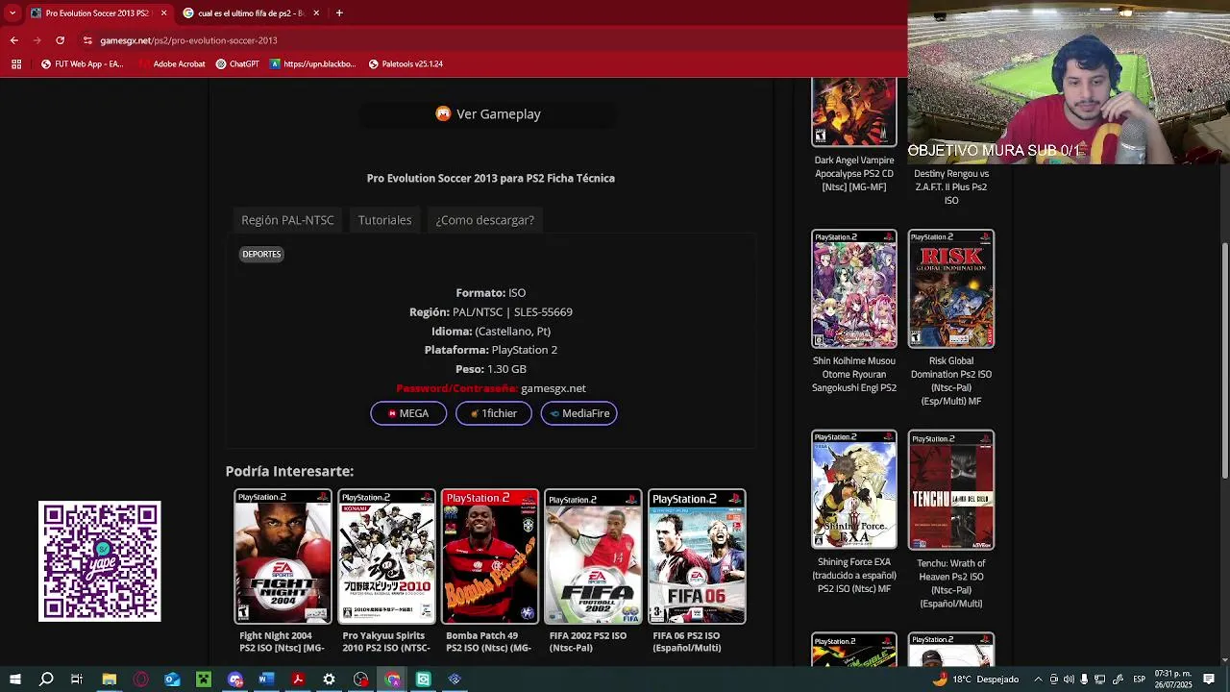Open a new browser tab with plus
The height and width of the screenshot is (692, 1230).
pyautogui.click(x=340, y=13)
